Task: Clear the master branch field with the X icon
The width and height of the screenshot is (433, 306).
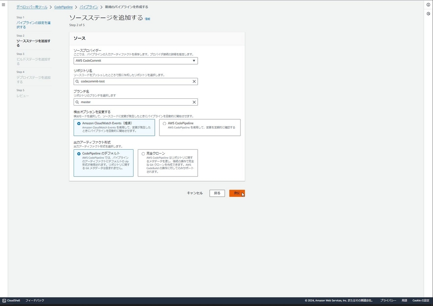Action: coord(194,102)
